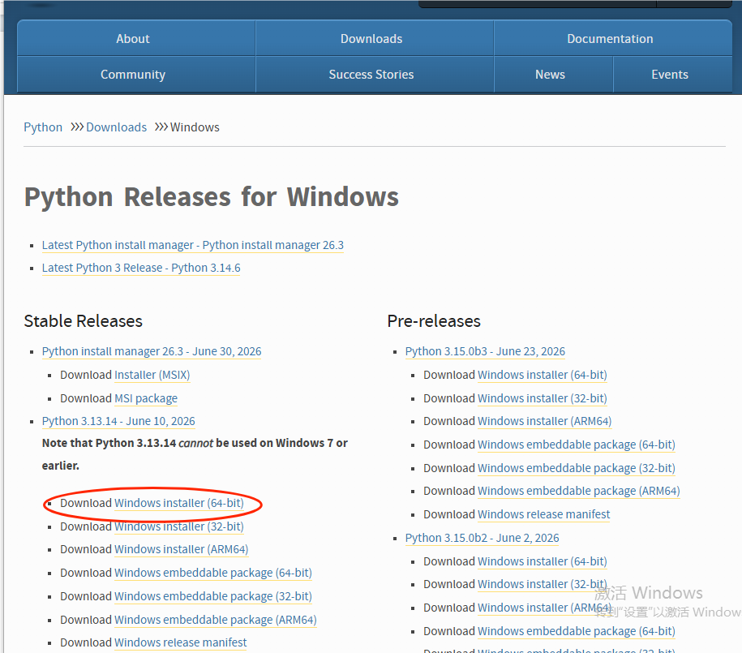Download 3.15.0b2 Windows installer (ARM64)
This screenshot has width=742, height=653.
(545, 608)
